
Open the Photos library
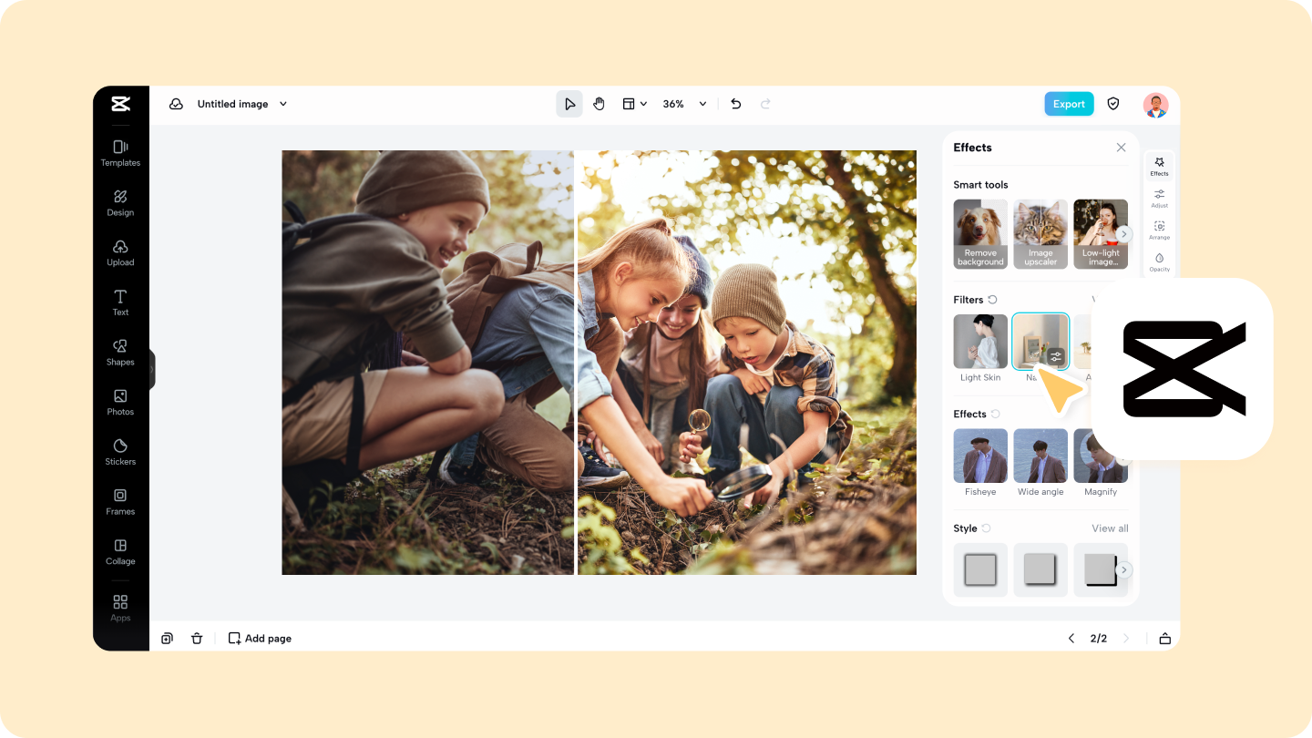[120, 403]
